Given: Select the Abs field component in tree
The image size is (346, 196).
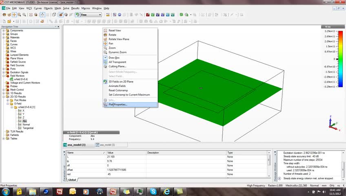Looking at the screenshot, I should pyautogui.click(x=24, y=121).
